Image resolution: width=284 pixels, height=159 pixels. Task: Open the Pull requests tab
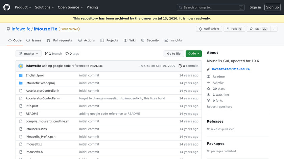tap(59, 40)
